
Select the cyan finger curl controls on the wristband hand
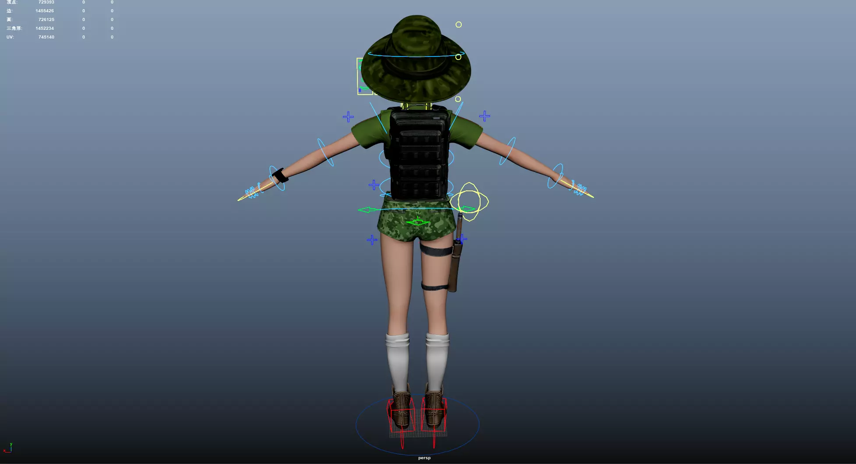click(251, 192)
